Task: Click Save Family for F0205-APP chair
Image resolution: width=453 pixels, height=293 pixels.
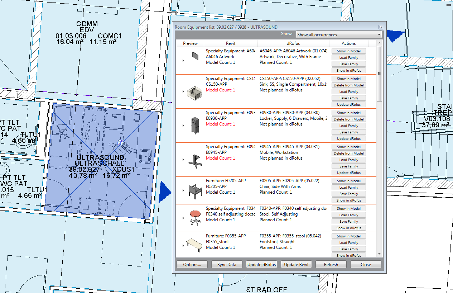Action: [x=348, y=194]
